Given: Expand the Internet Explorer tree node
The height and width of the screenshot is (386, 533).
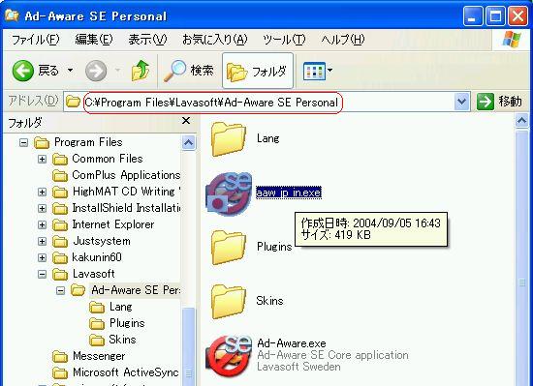Looking at the screenshot, I should (x=42, y=224).
